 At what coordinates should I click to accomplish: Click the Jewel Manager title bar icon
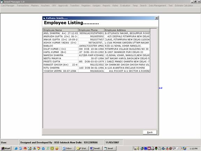click(x=2, y=2)
